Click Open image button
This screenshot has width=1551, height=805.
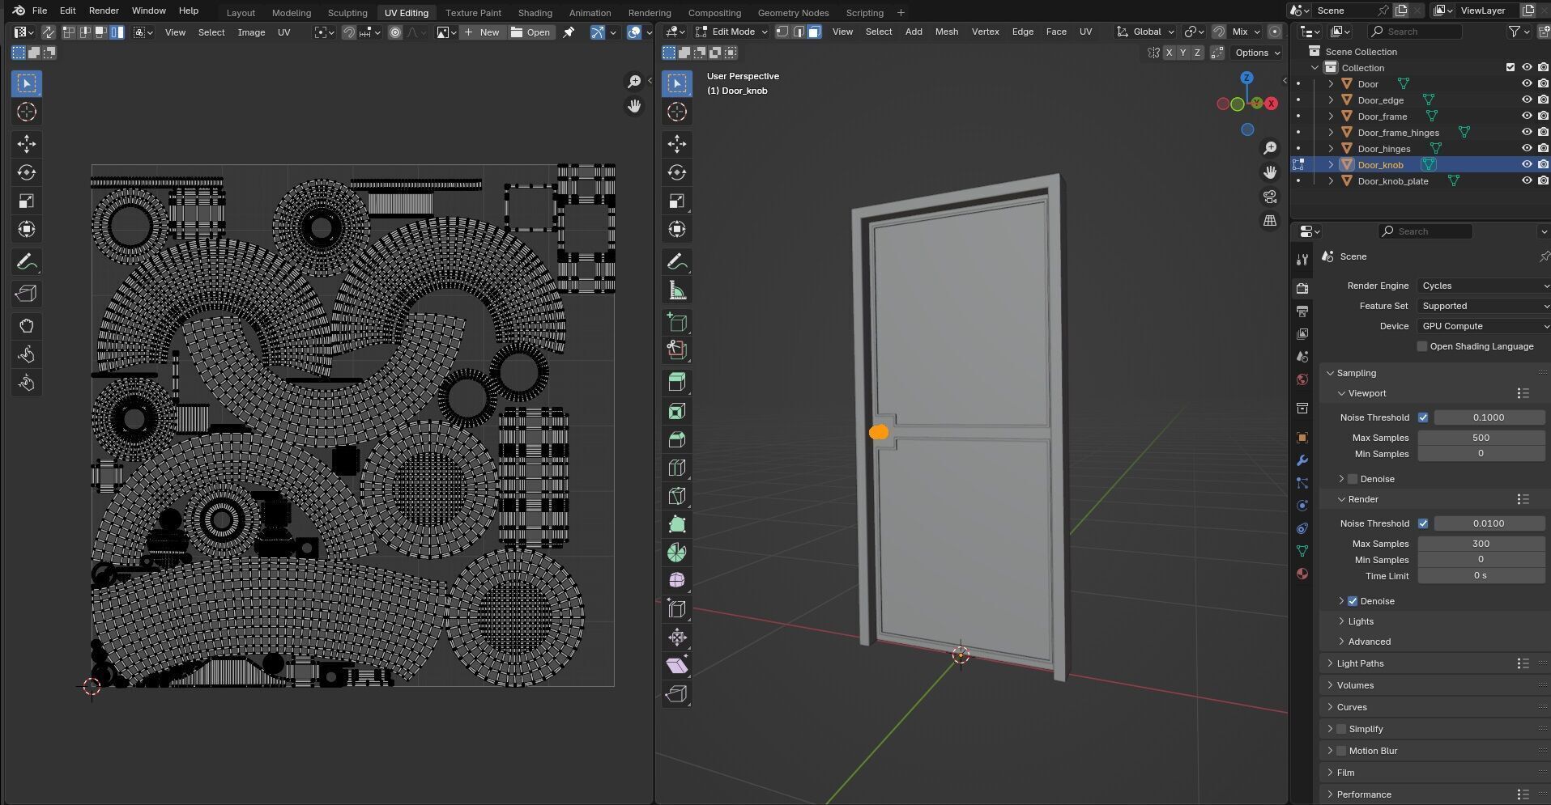pyautogui.click(x=530, y=32)
